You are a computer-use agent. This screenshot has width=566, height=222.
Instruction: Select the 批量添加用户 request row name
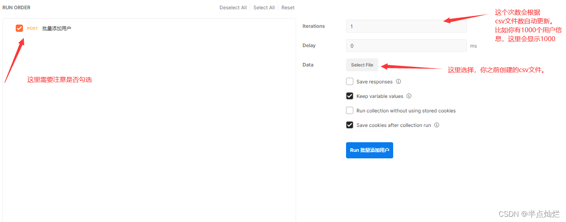[56, 29]
